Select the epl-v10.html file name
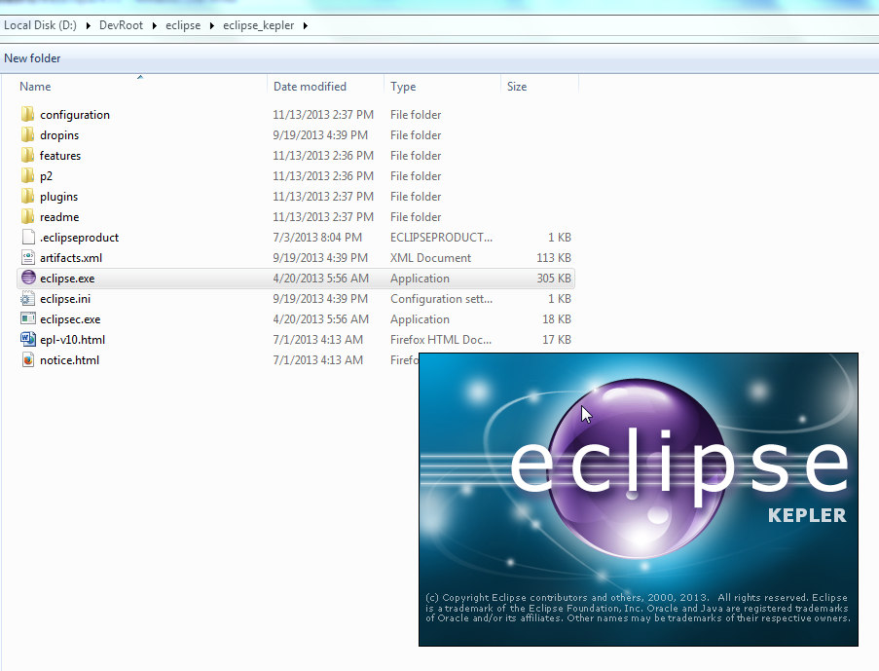The image size is (879, 671). (x=72, y=340)
